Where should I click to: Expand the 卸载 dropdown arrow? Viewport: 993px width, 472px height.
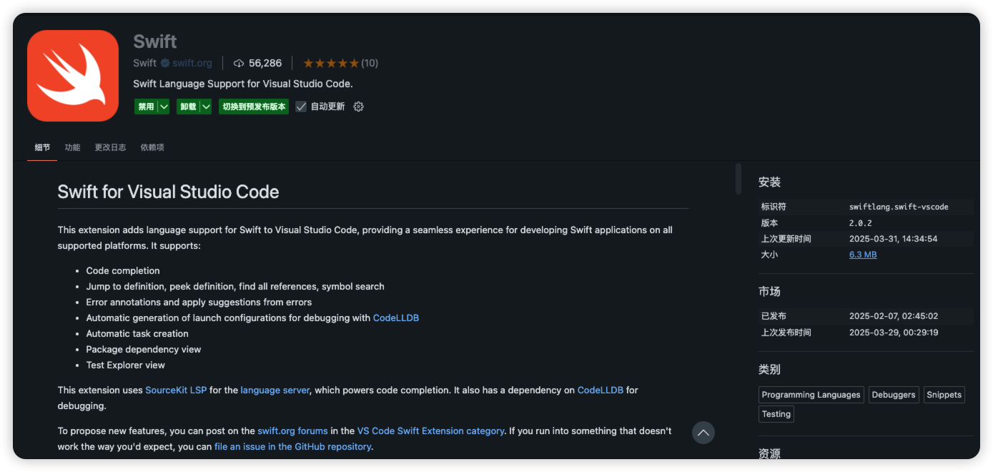pos(206,107)
